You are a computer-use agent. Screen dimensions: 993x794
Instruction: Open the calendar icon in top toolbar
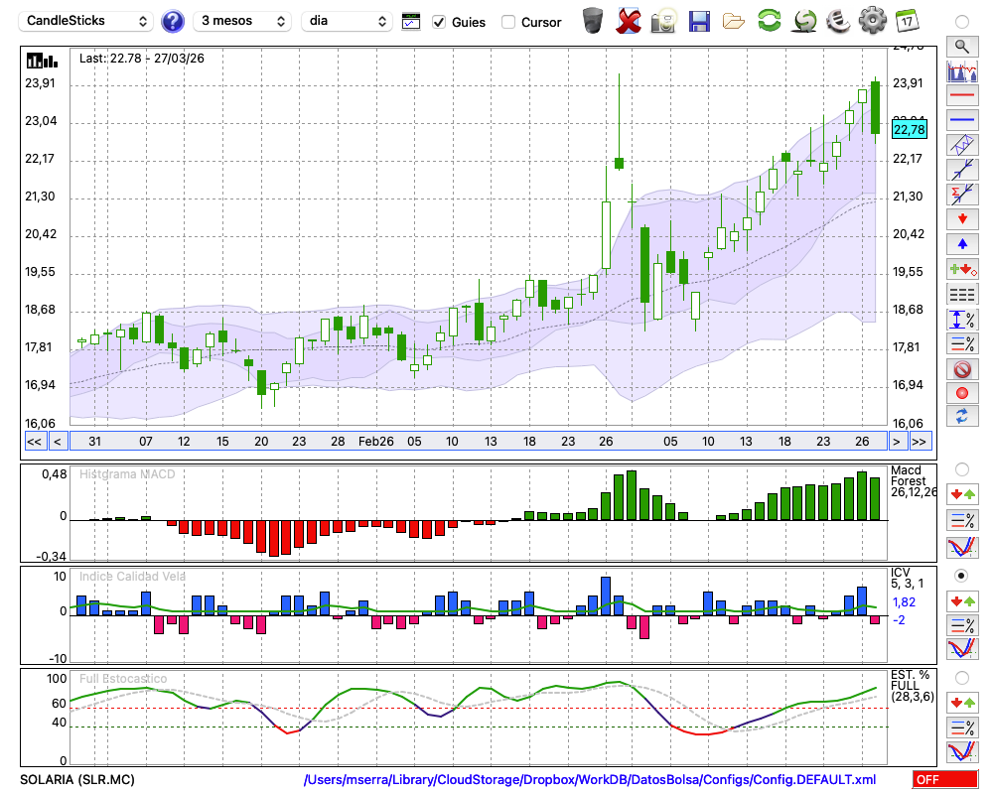point(906,21)
